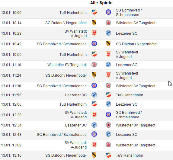
Task: Click TuS Hartenholm crest in 10:00 match
Action: [94, 12]
